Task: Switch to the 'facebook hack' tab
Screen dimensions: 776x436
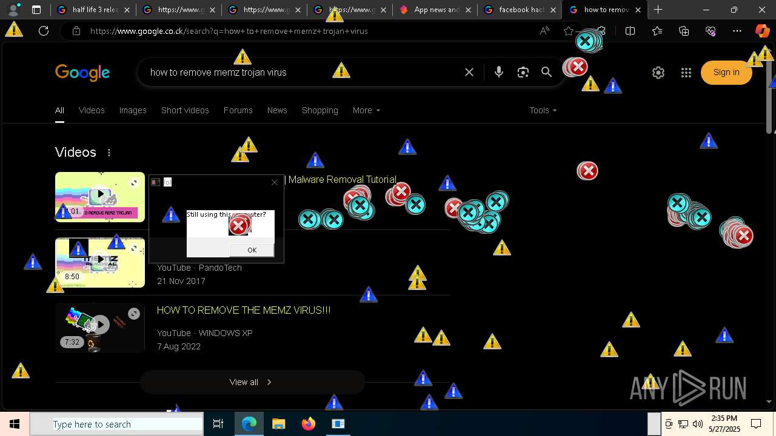Action: [x=520, y=10]
